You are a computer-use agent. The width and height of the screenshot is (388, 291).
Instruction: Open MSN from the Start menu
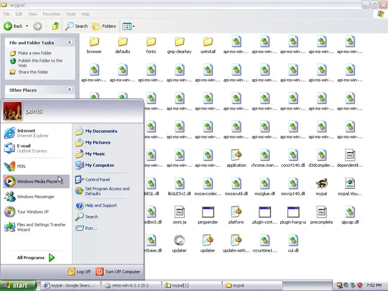(x=36, y=166)
